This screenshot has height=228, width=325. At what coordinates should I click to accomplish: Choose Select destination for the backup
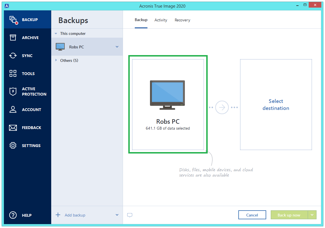coord(276,105)
